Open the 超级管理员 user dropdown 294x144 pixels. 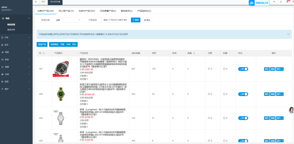(x=7, y=10)
